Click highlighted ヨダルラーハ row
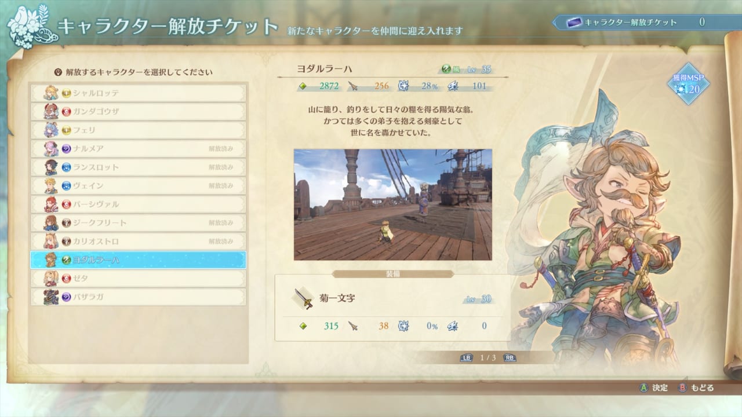 [138, 259]
